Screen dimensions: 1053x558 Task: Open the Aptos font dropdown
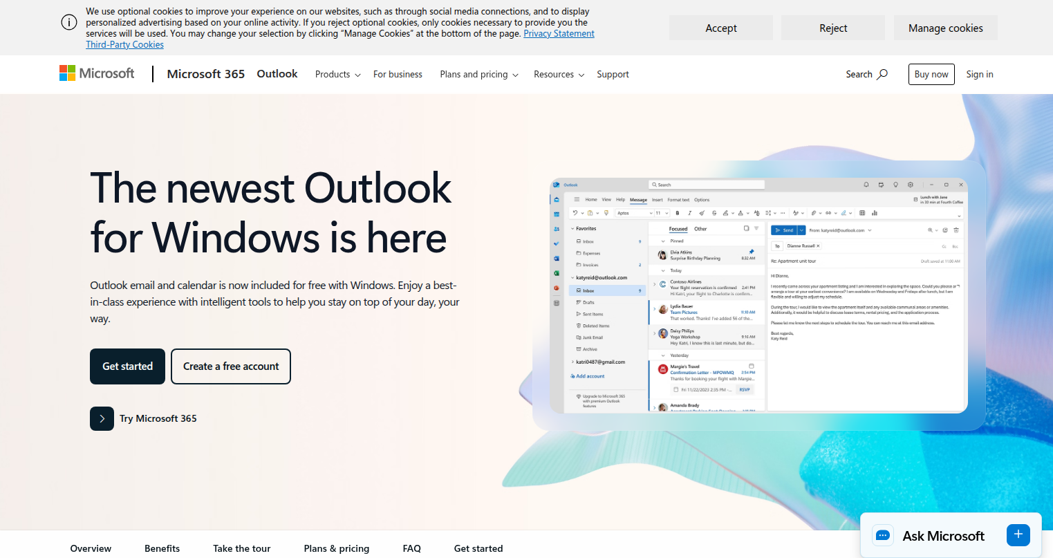(x=635, y=213)
